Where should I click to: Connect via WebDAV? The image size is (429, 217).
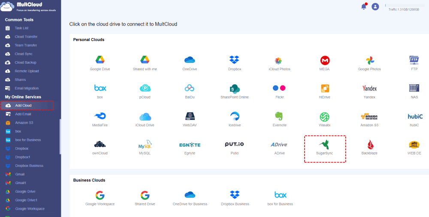(190, 119)
